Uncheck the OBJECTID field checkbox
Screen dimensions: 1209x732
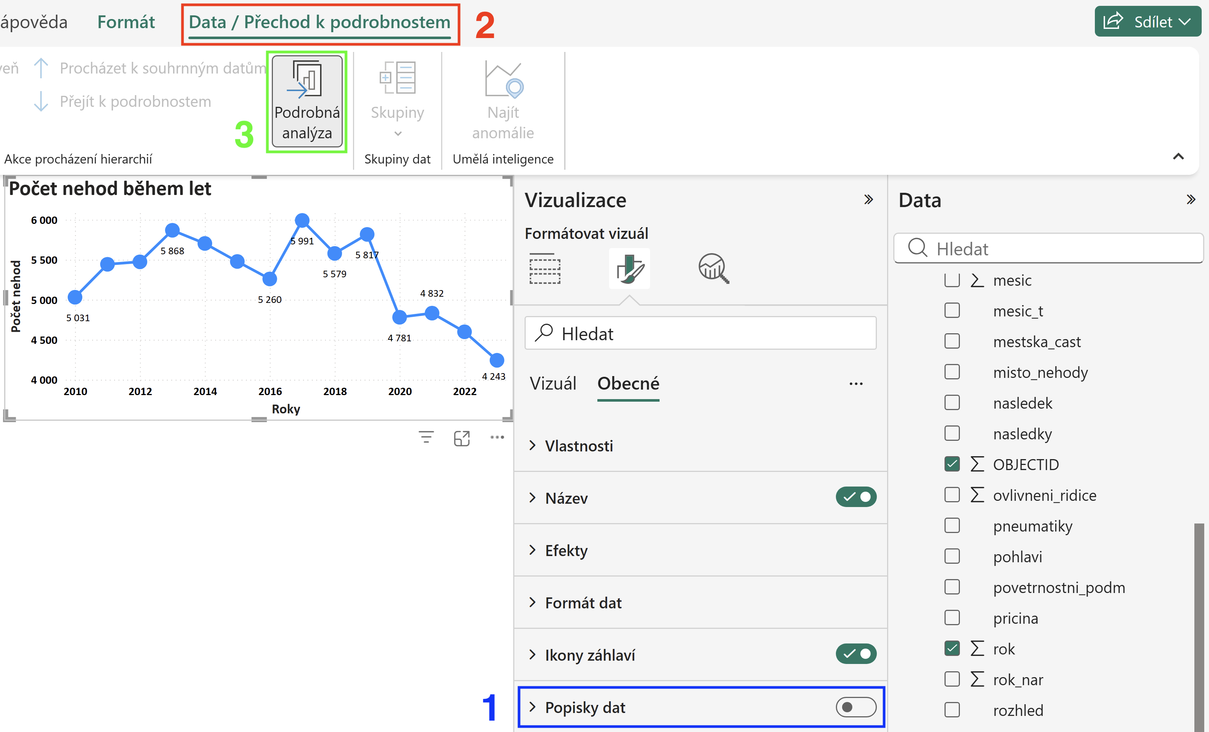coord(952,464)
